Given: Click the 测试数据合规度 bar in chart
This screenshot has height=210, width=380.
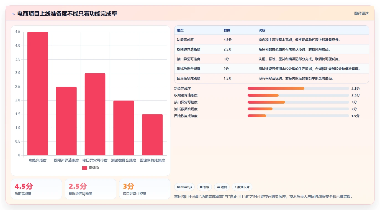Looking at the screenshot, I should pyautogui.click(x=124, y=128).
